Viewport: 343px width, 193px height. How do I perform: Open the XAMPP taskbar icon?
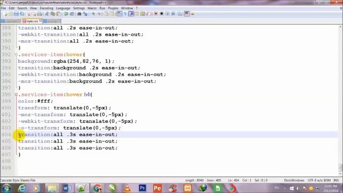[188, 188]
